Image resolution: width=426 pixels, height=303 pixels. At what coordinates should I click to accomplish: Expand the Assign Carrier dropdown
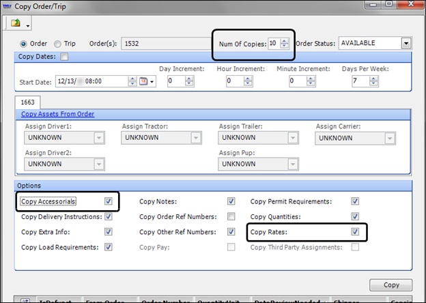click(391, 138)
